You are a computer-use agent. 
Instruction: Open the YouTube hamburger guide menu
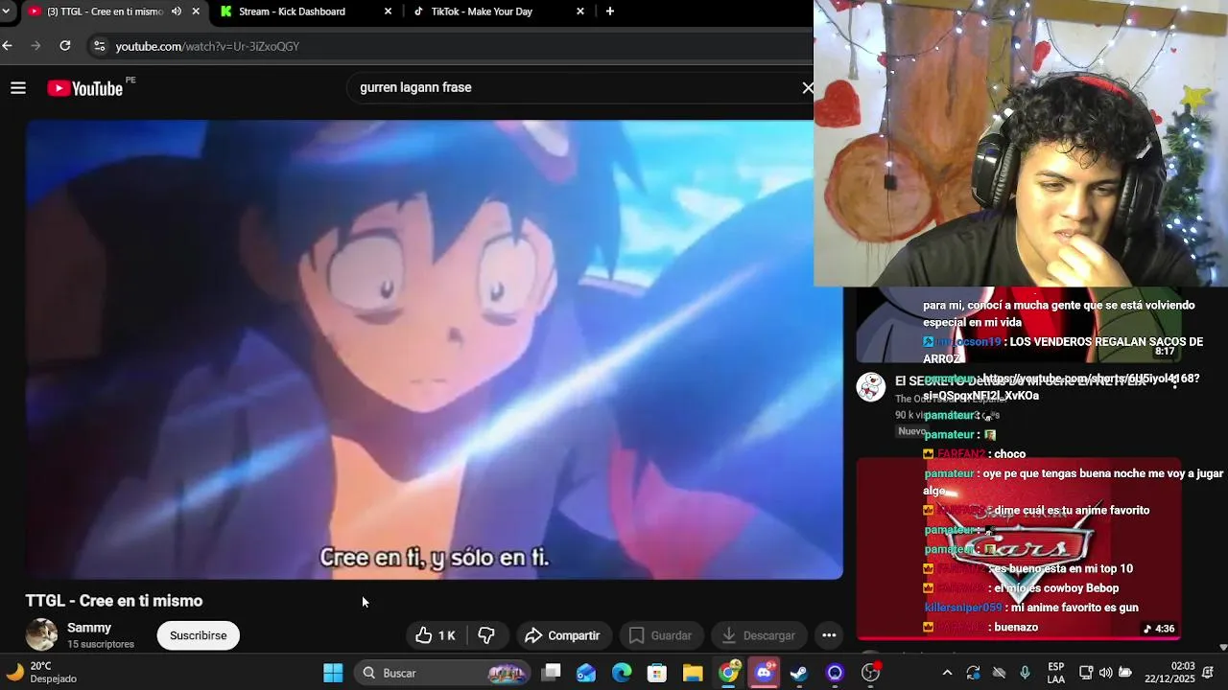17,88
